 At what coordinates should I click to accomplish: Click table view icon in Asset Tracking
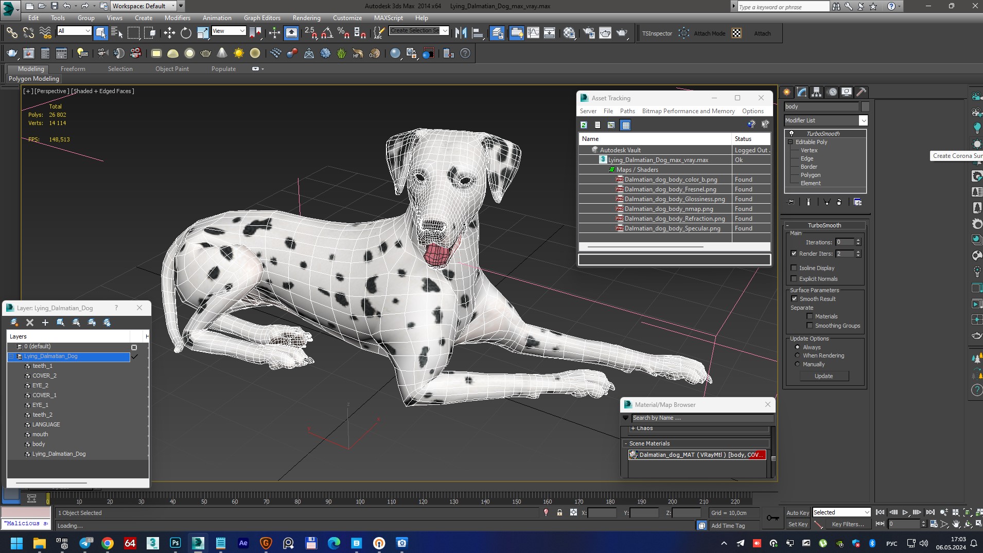click(x=625, y=125)
